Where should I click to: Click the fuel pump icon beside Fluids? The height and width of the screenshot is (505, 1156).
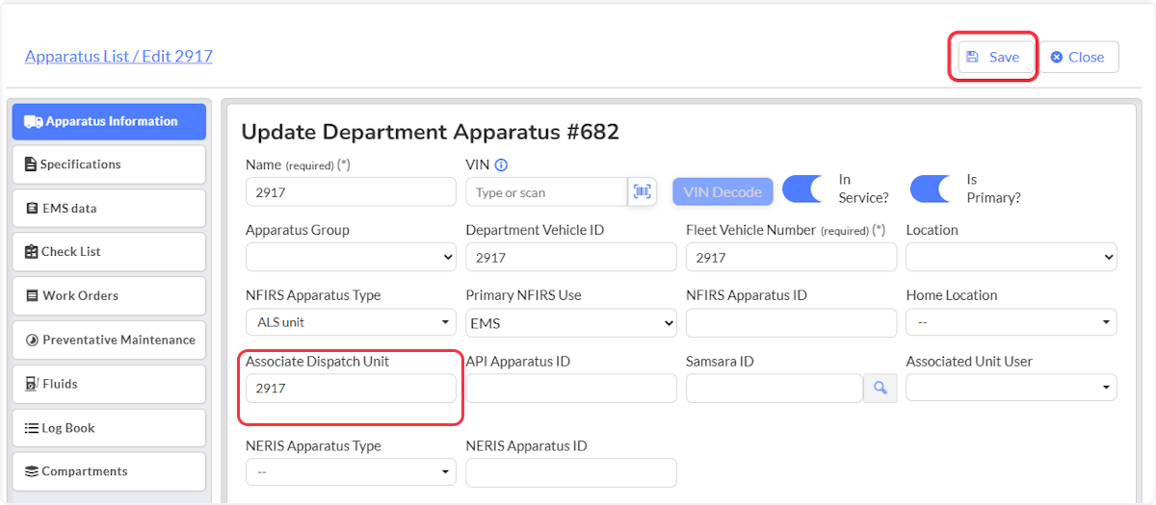[x=32, y=384]
